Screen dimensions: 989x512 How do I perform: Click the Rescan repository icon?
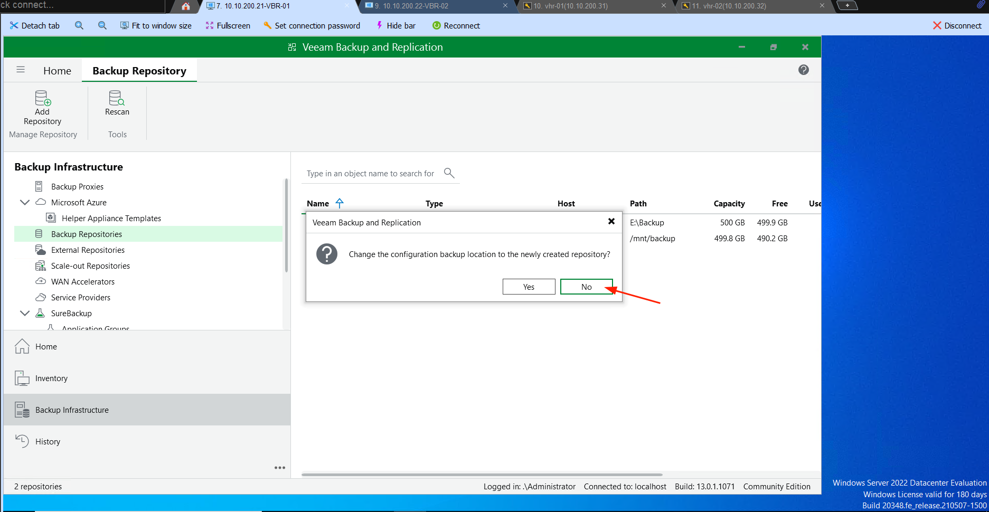(x=117, y=98)
